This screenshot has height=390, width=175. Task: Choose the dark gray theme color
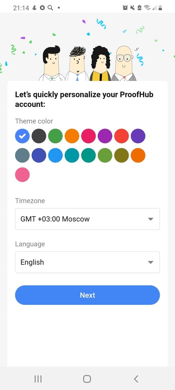click(x=39, y=136)
